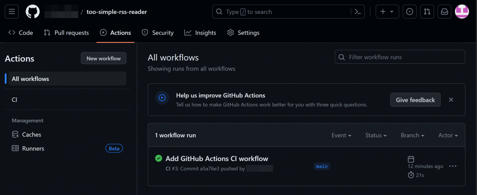Select the CI workflow in sidebar
This screenshot has width=477, height=195.
coord(67,100)
